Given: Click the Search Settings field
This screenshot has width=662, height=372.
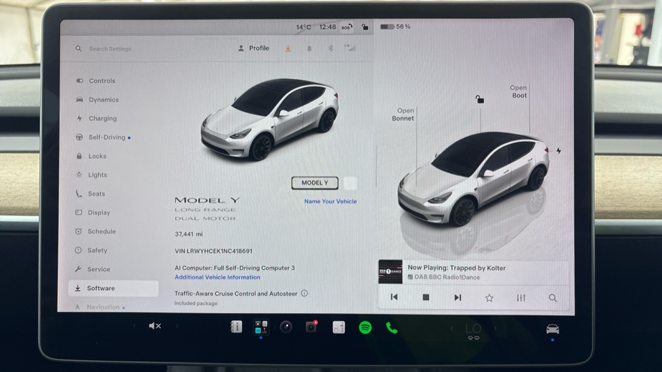Looking at the screenshot, I should pyautogui.click(x=110, y=49).
